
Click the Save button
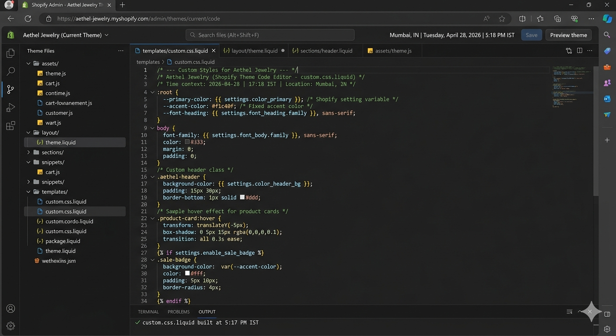coord(532,35)
